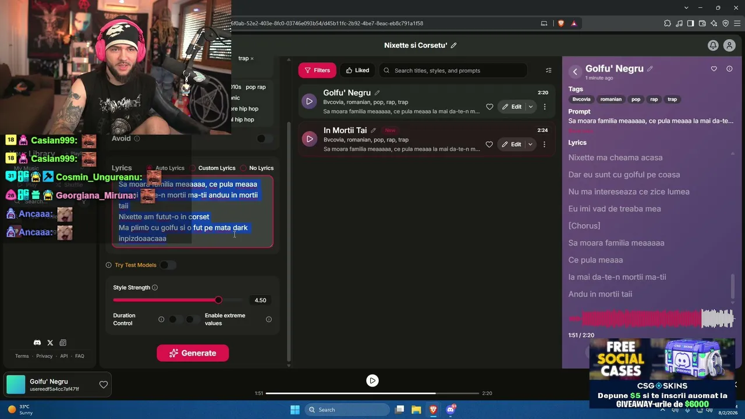745x419 pixels.
Task: Pause or play the bottom player button
Action: pos(372,381)
